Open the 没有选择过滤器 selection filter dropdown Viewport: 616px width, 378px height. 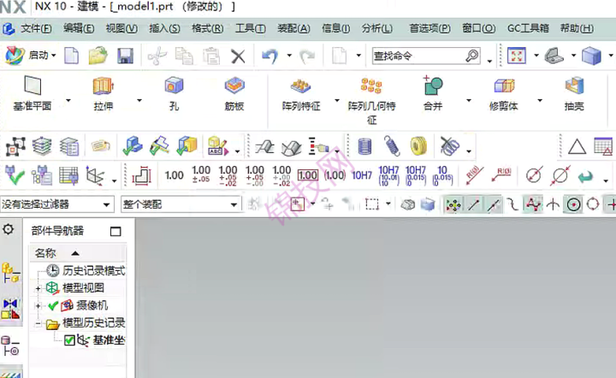pos(57,204)
